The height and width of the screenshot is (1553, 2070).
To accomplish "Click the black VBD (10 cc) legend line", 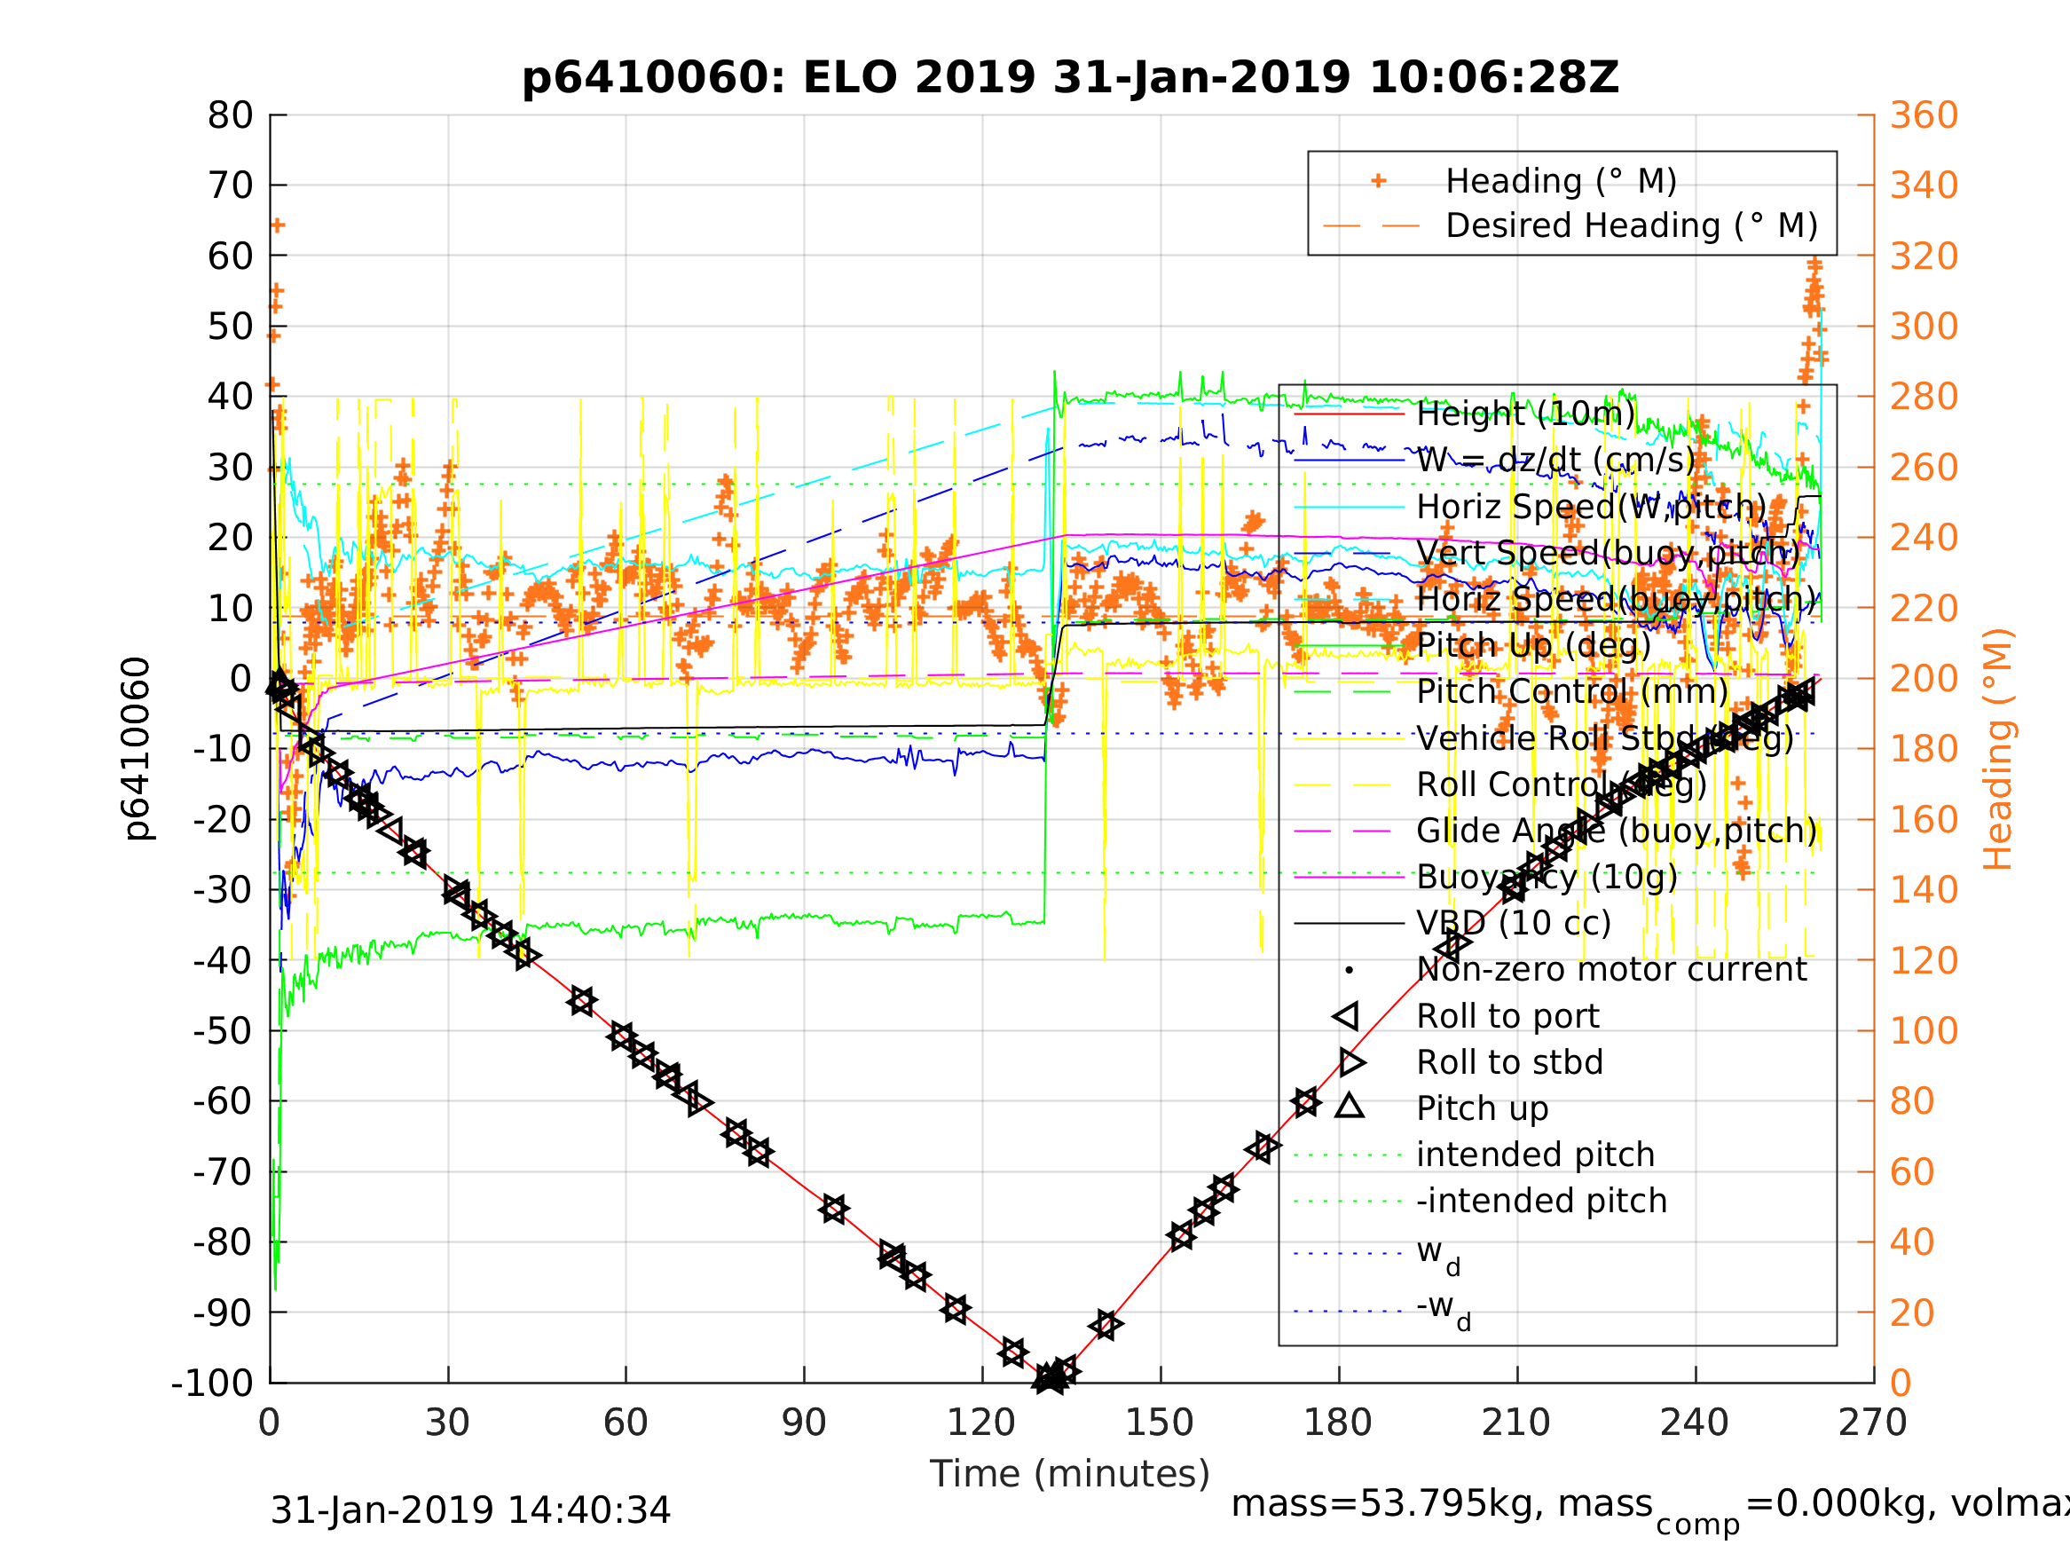I will coord(1349,924).
